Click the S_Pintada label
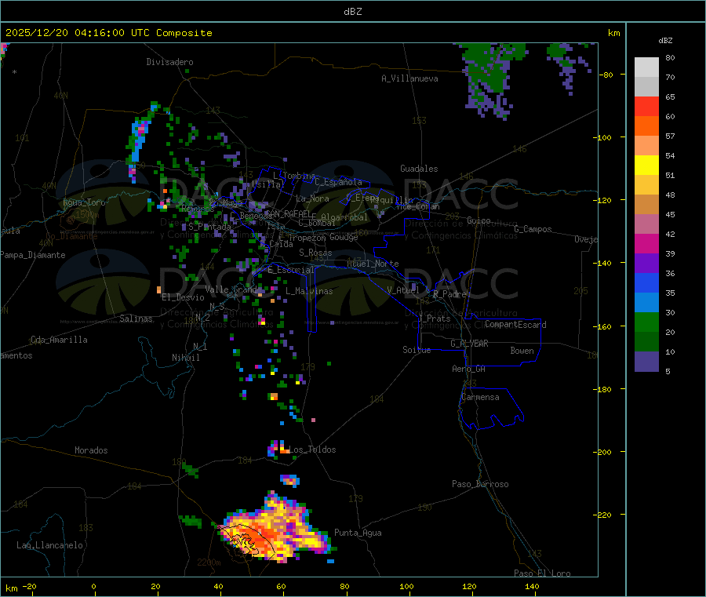Screen dimensions: 706x597 point(209,227)
